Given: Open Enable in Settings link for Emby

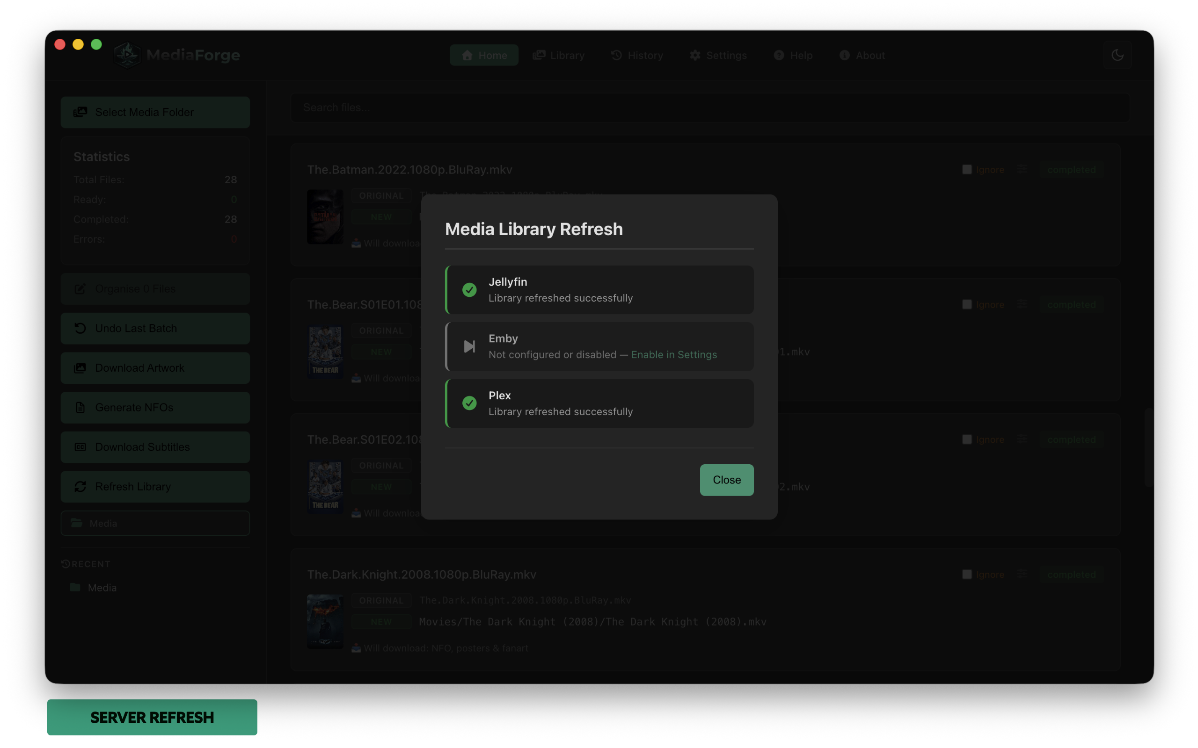Looking at the screenshot, I should (x=674, y=354).
